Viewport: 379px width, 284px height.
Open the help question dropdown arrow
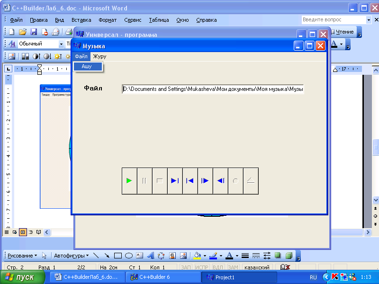pyautogui.click(x=369, y=20)
